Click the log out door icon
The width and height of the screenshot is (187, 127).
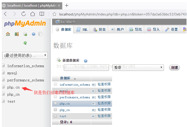(x=17, y=34)
